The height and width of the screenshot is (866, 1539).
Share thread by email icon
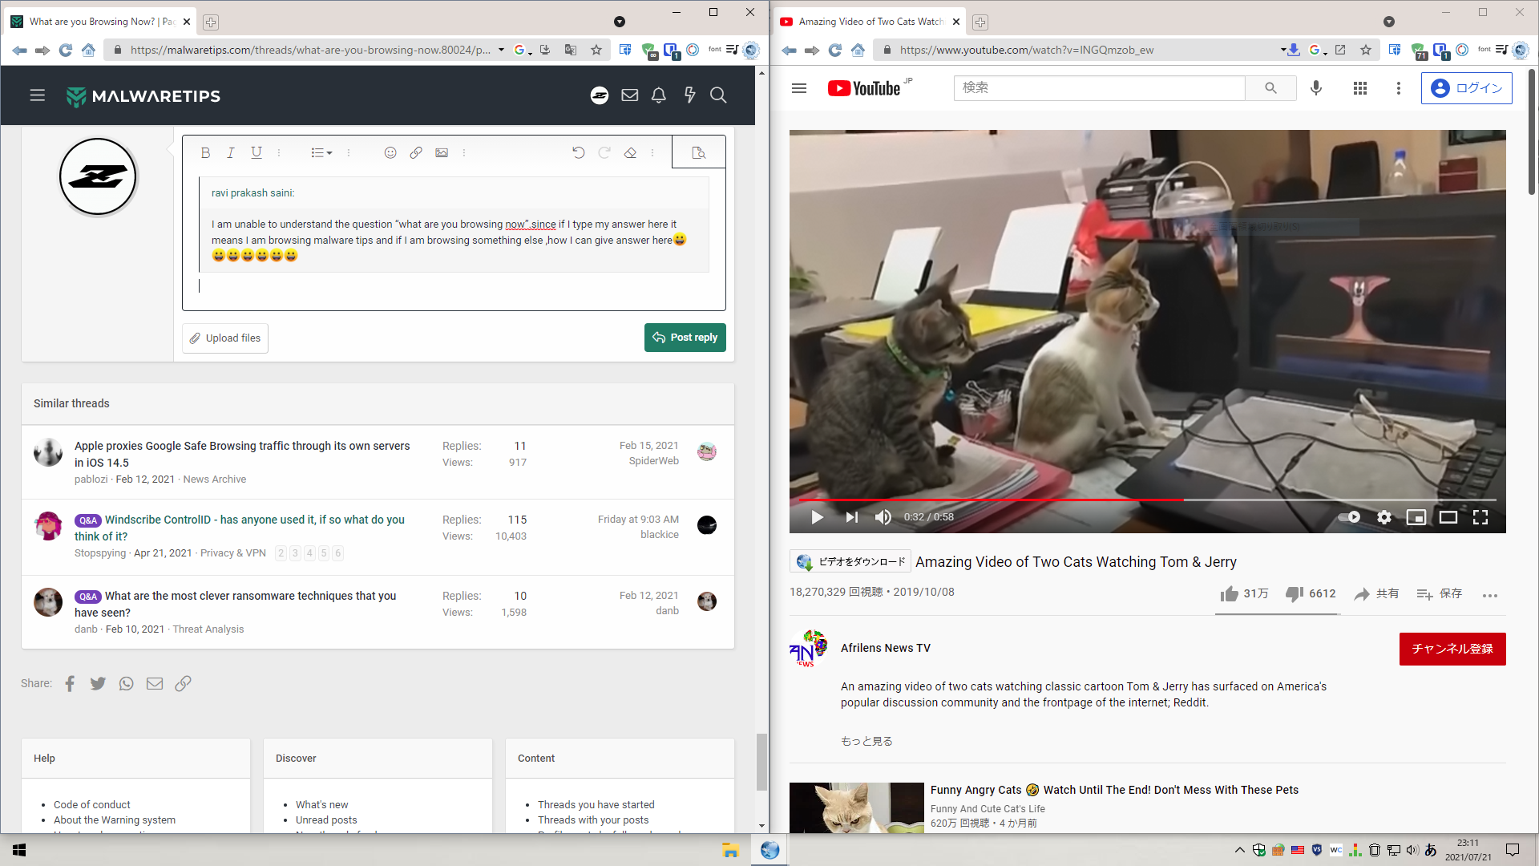155,683
